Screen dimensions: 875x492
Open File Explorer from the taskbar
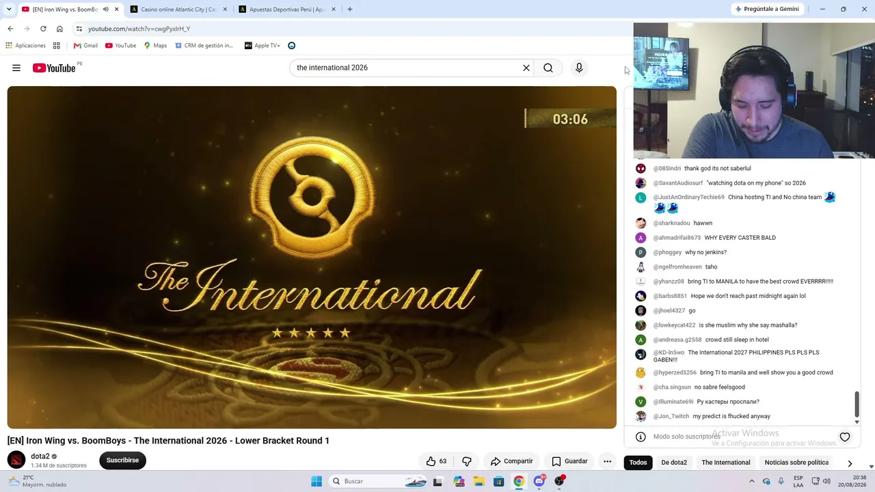tap(479, 481)
